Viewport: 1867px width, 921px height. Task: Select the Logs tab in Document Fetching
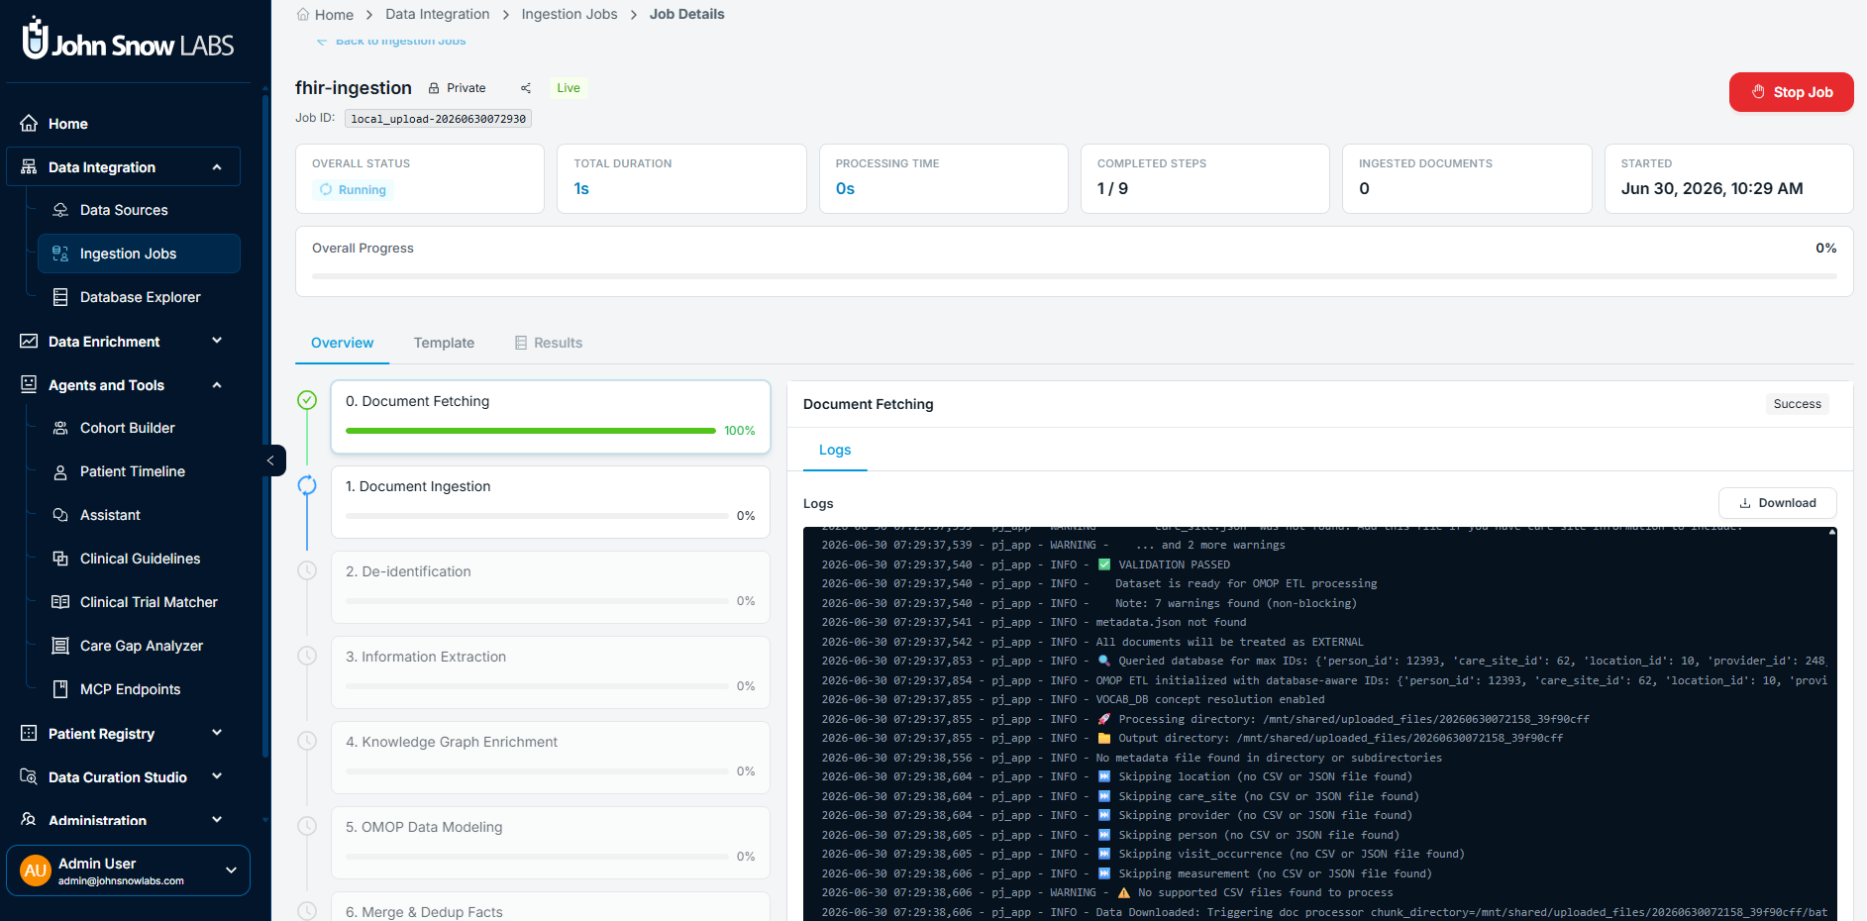(x=835, y=450)
